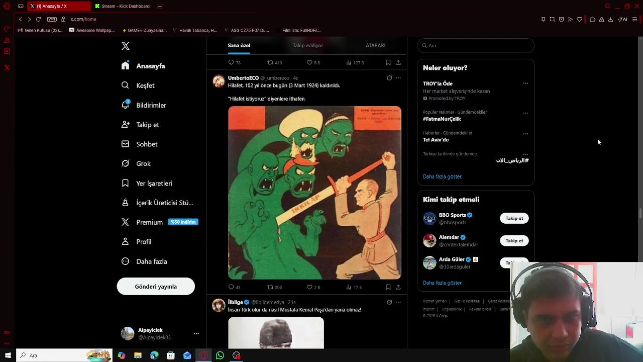Open İçerik Üreticisi Stüdyosu
This screenshot has height=362, width=643.
[x=157, y=203]
